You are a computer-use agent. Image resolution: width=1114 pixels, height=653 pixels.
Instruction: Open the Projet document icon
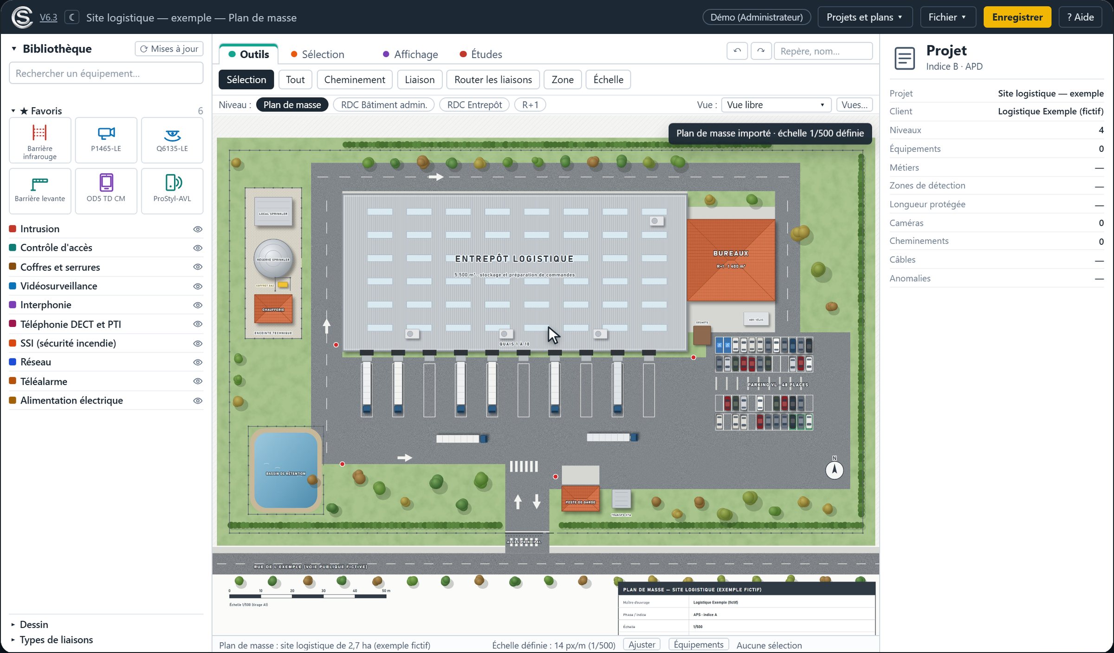(904, 58)
